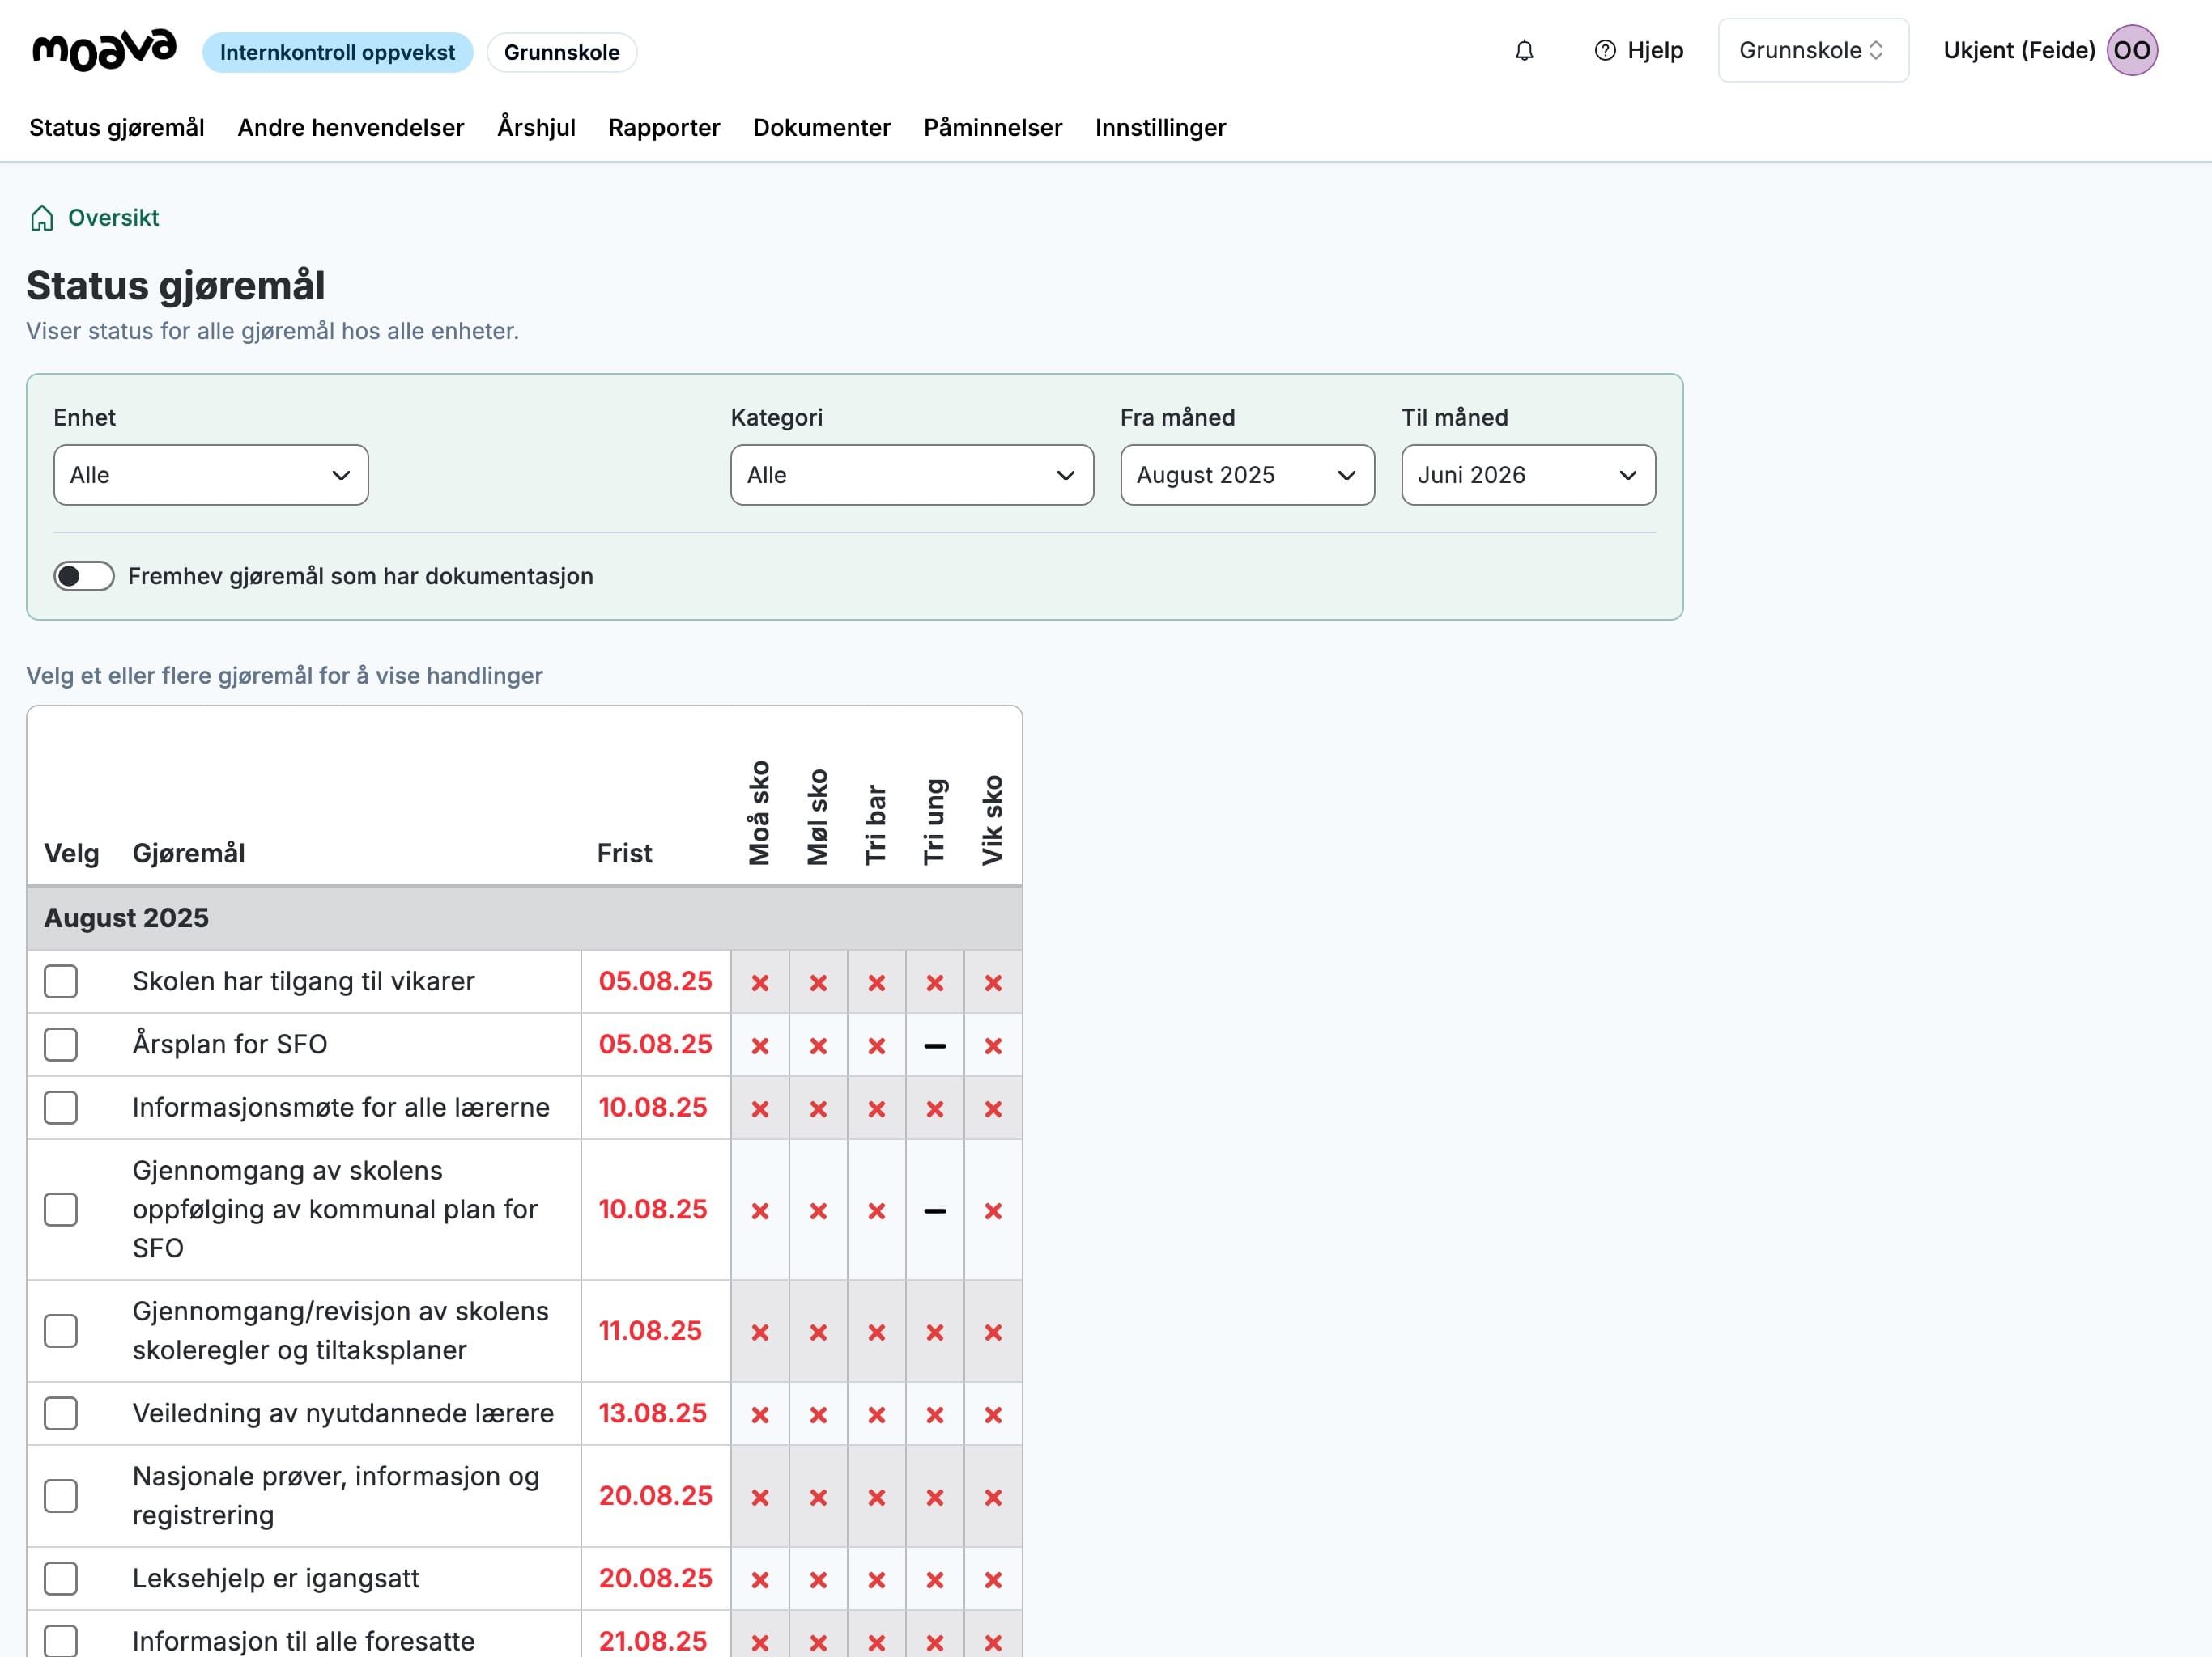Viewport: 2212px width, 1657px height.
Task: Open the Rapporter menu item
Action: (x=664, y=128)
